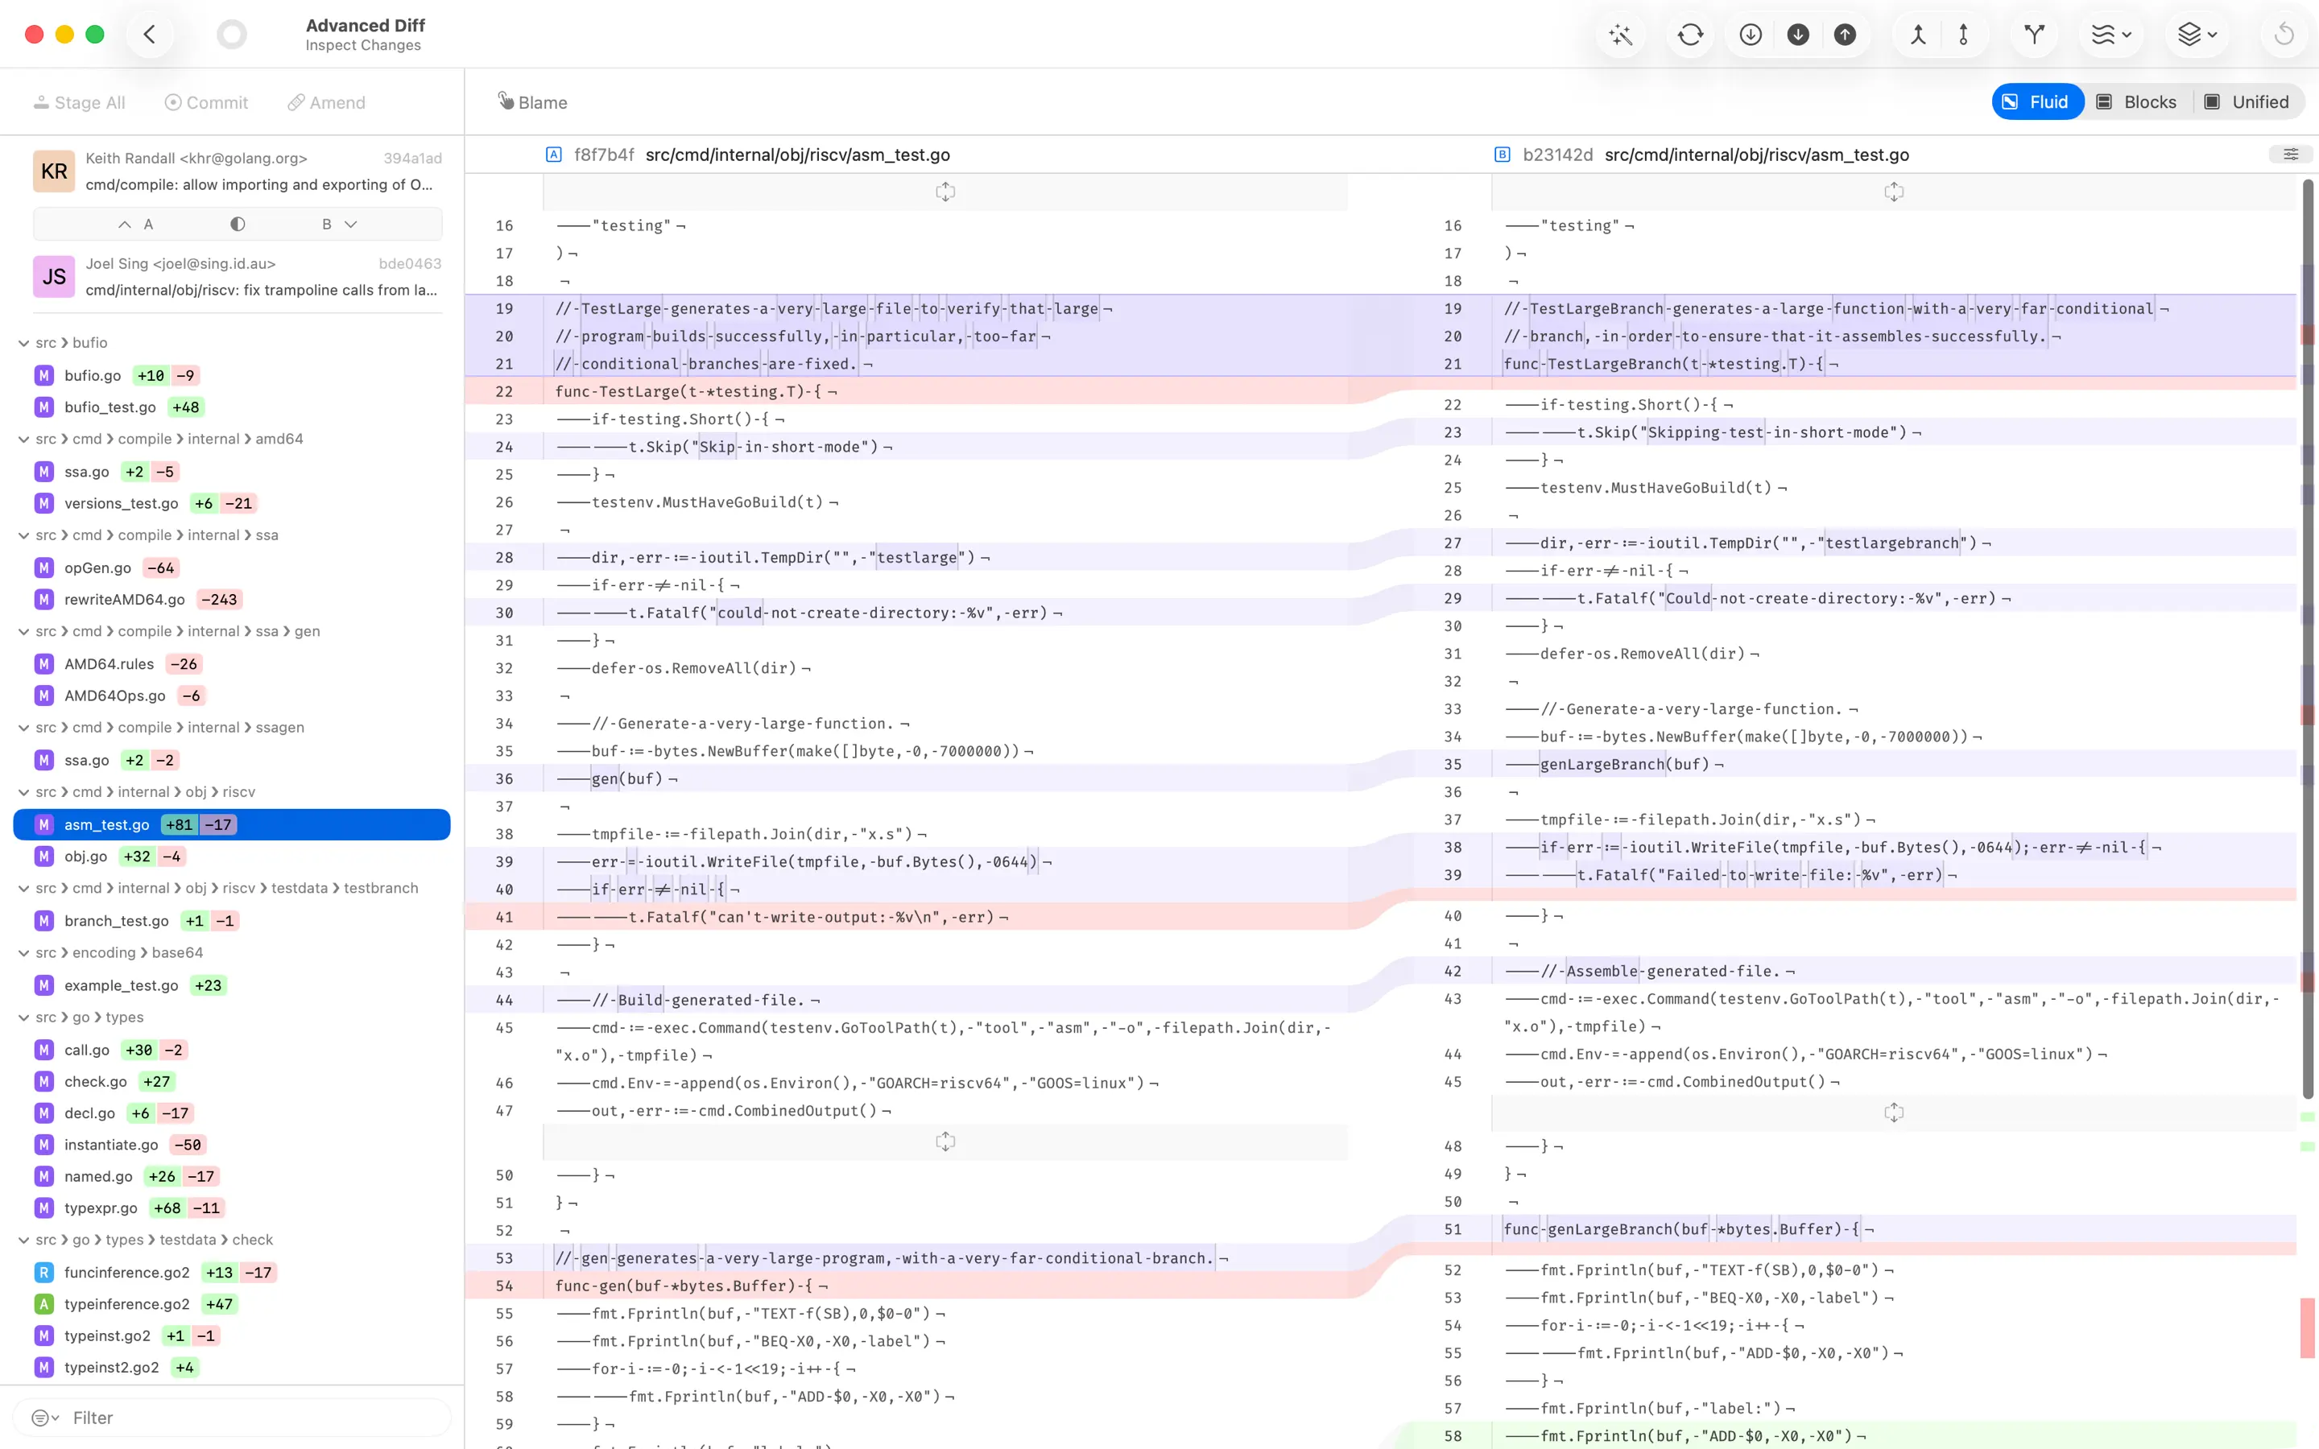2319x1449 pixels.
Task: Collapse the src > bufio folder
Action: point(23,343)
